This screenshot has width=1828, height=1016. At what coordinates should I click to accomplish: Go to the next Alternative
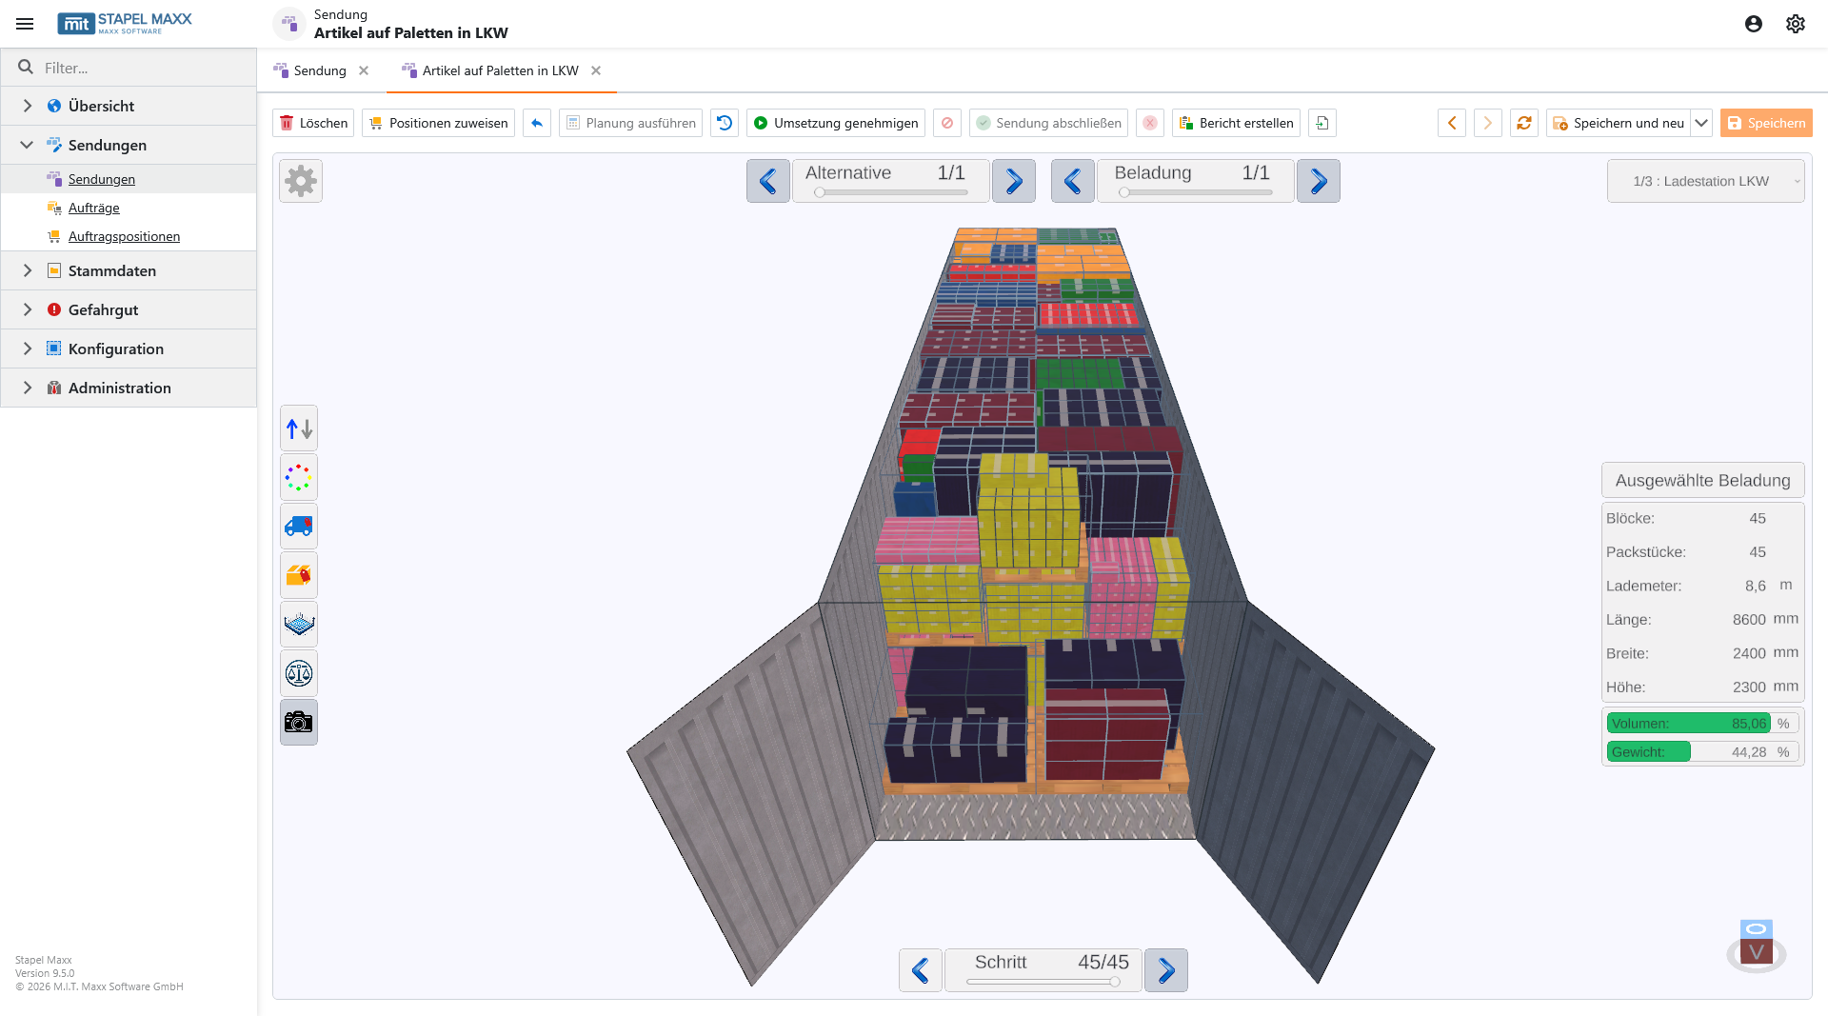(1014, 181)
